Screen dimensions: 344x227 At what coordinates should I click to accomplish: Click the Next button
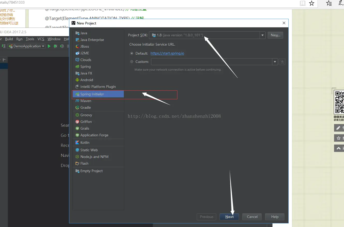pos(229,217)
